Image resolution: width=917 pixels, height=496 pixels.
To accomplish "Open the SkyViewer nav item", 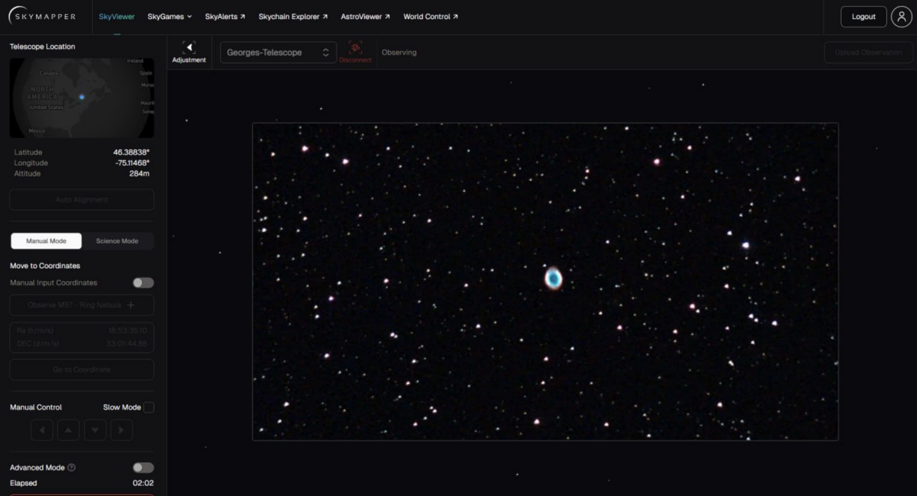I will coord(116,17).
